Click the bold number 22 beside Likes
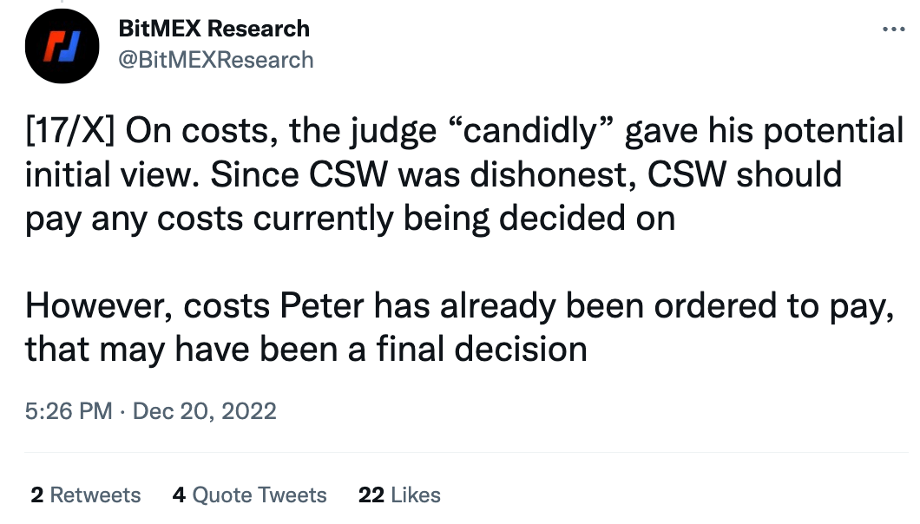 pos(371,495)
